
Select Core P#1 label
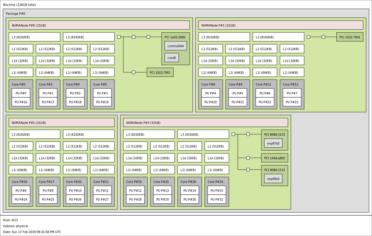[x=46, y=85]
